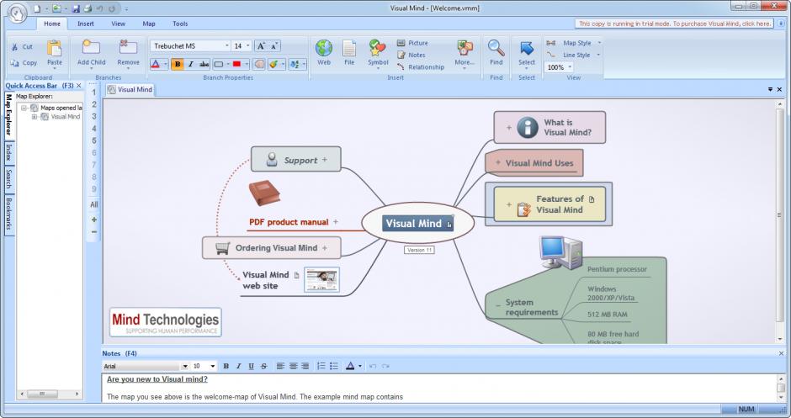Click the trial mode purchase link
This screenshot has width=791, height=418.
(x=675, y=24)
